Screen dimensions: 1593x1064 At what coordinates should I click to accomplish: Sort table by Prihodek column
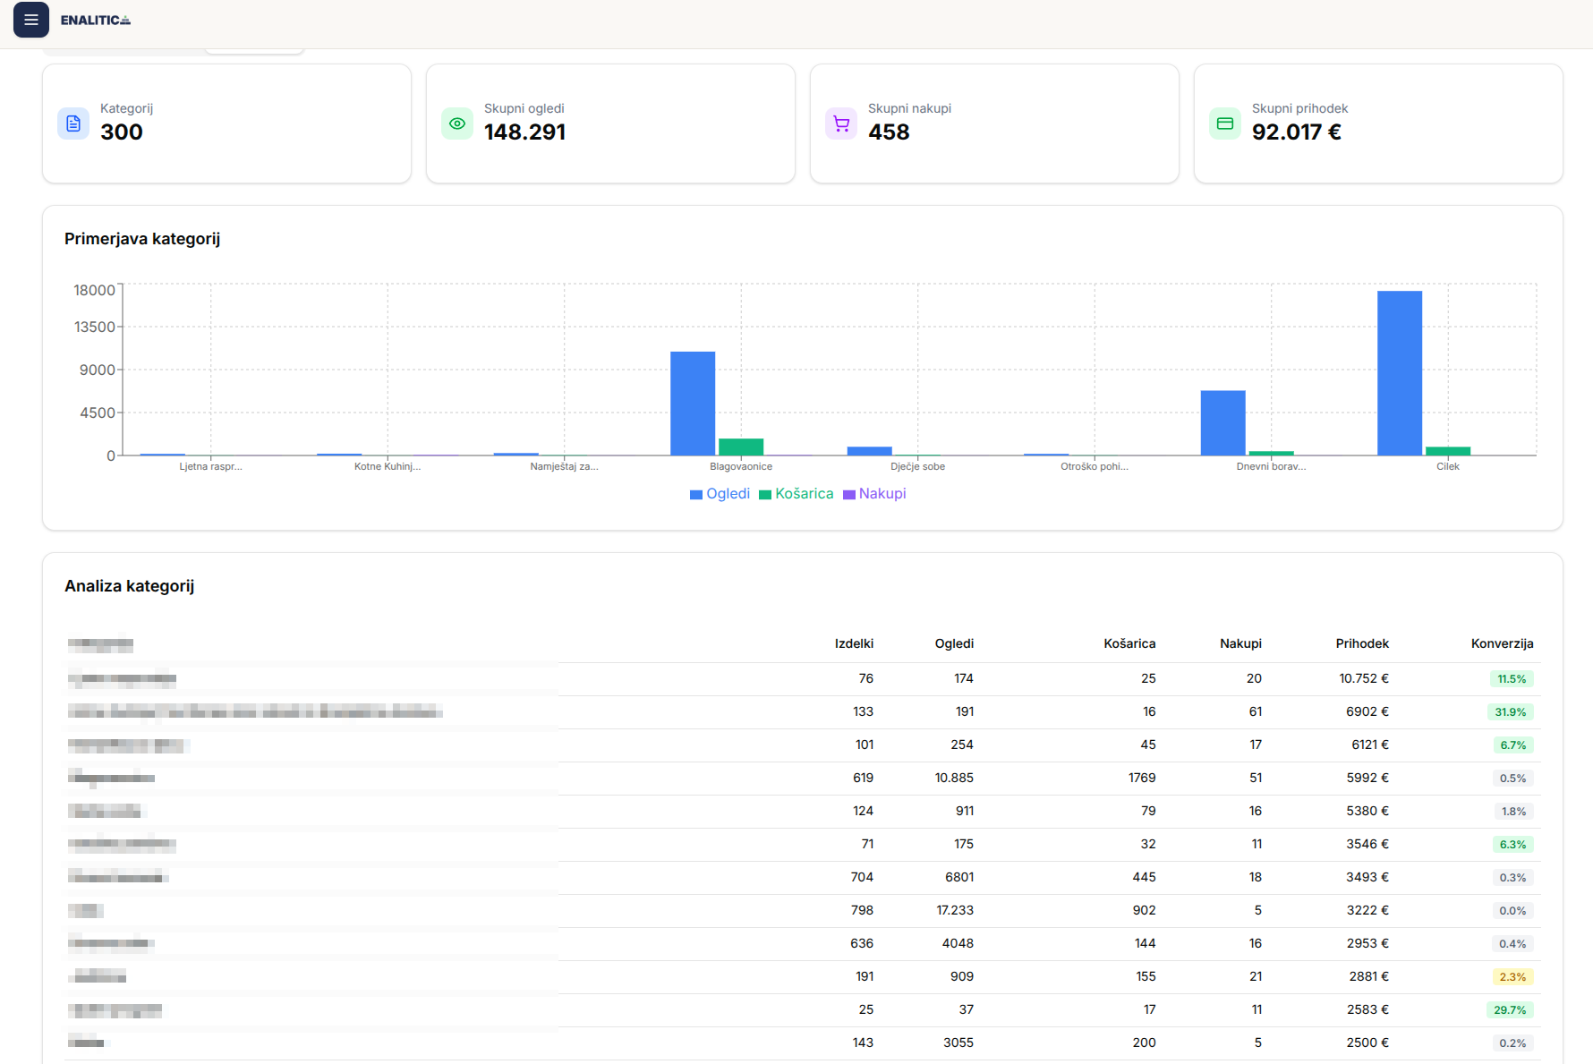pyautogui.click(x=1362, y=643)
